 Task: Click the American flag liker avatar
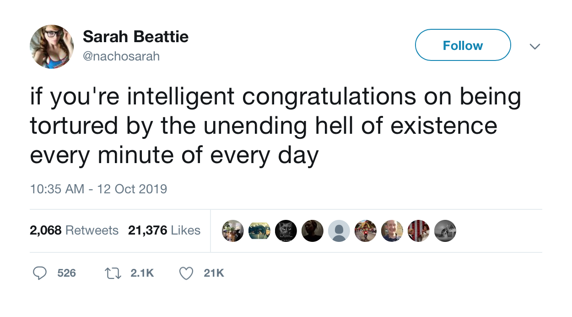[418, 230]
